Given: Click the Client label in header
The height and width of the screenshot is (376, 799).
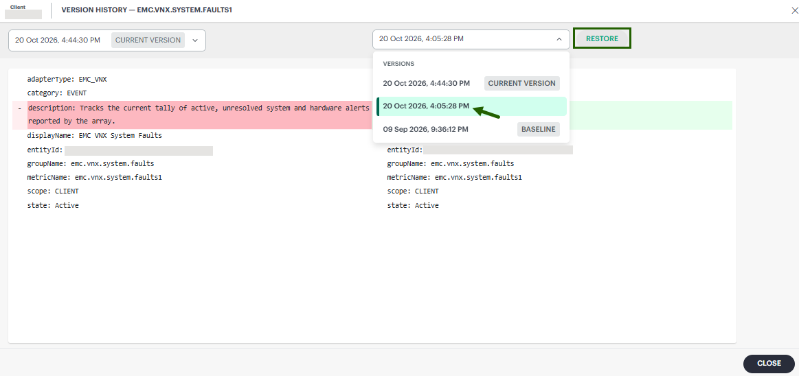Looking at the screenshot, I should 18,7.
